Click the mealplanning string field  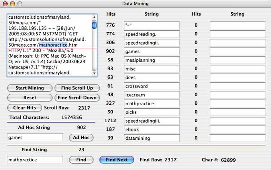[151, 60]
